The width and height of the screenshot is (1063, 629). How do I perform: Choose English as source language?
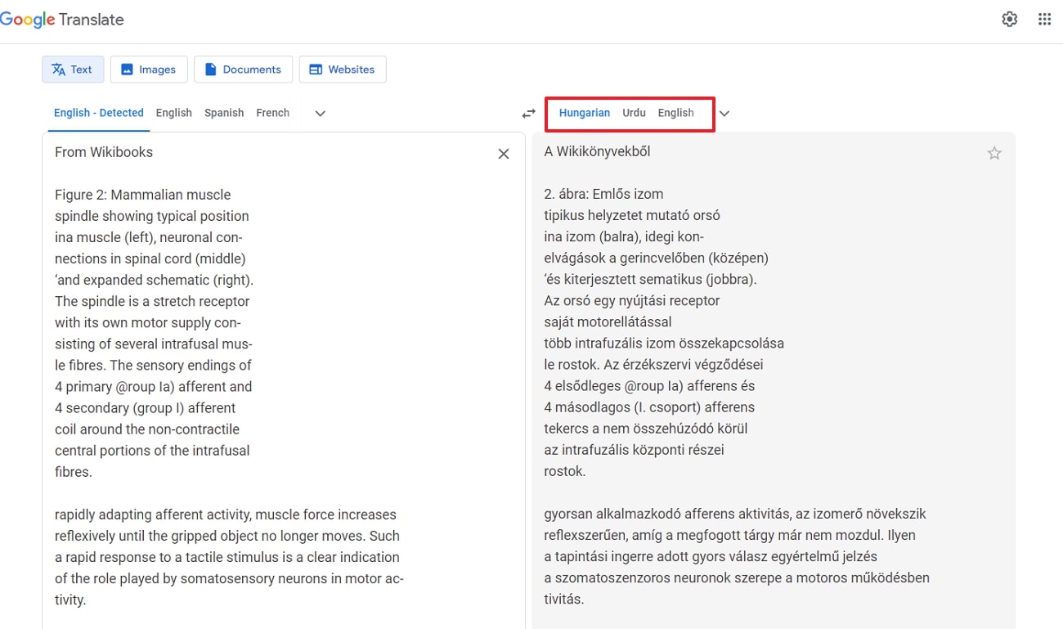174,113
